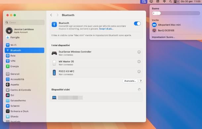Click the display icon in menu bar

151,2
